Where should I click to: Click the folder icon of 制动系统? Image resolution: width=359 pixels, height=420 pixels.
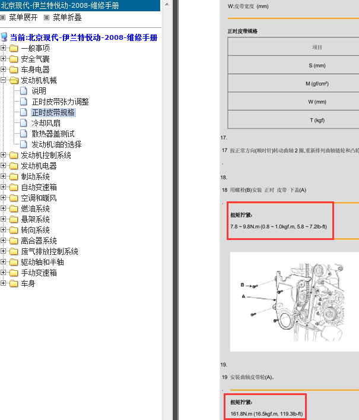tap(14, 176)
